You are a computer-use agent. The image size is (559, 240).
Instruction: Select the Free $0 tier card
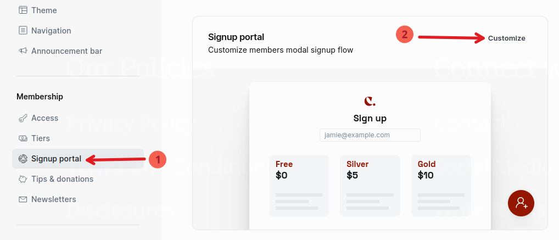tap(299, 185)
